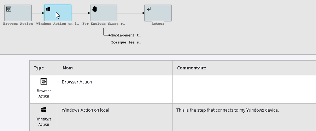
Task: Select the Browser Action flow node
Action: pos(18,13)
